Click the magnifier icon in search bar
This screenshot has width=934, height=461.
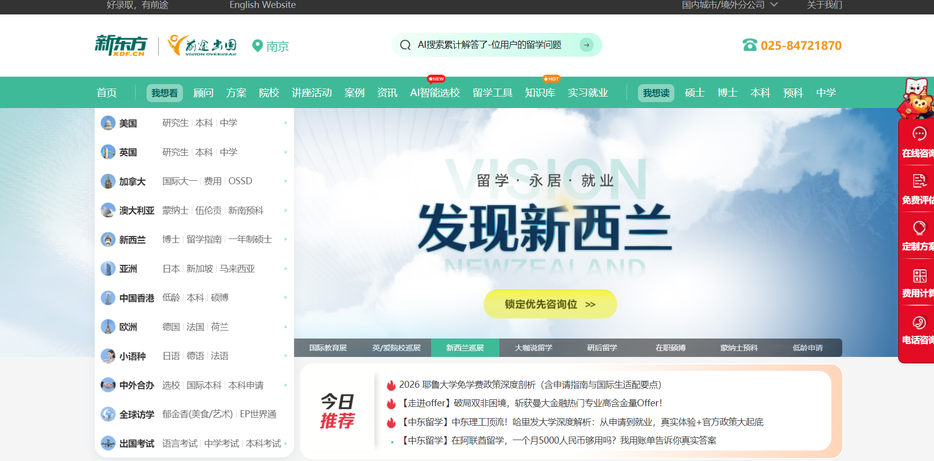406,45
